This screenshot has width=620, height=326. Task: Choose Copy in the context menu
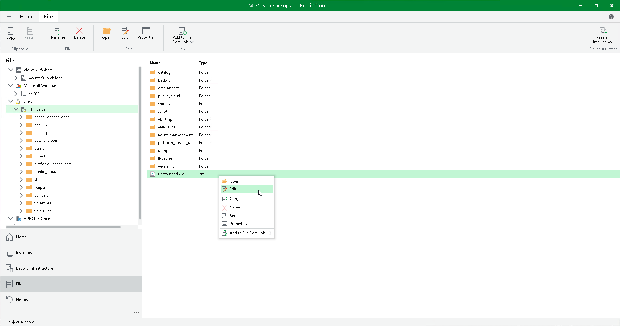pos(247,199)
